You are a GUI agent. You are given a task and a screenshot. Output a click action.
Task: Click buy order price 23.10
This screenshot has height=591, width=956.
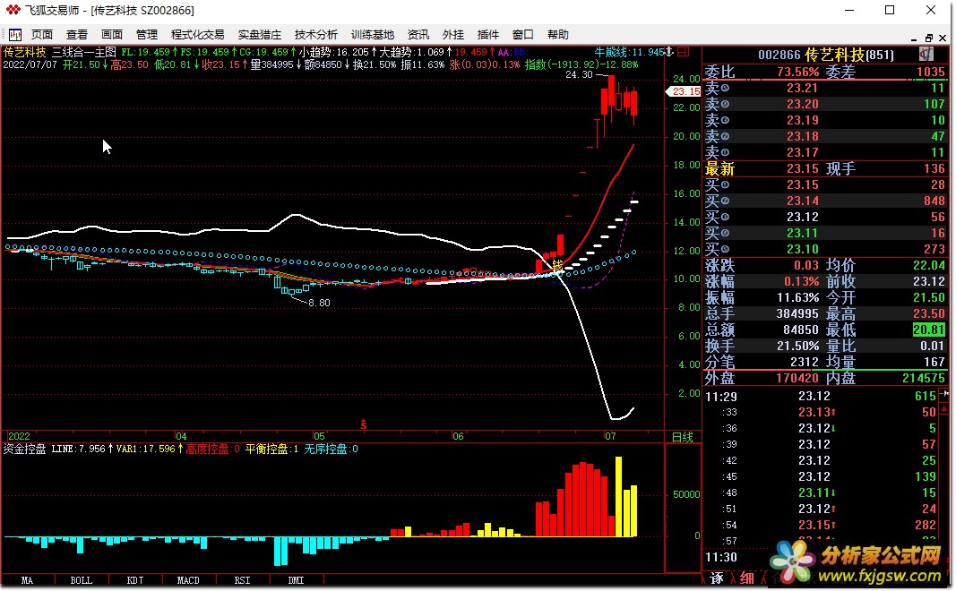802,249
